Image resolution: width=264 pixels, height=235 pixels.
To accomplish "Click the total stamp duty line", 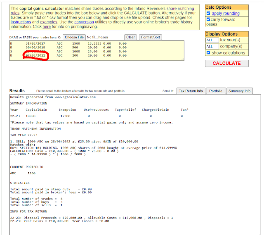I will [51, 189].
